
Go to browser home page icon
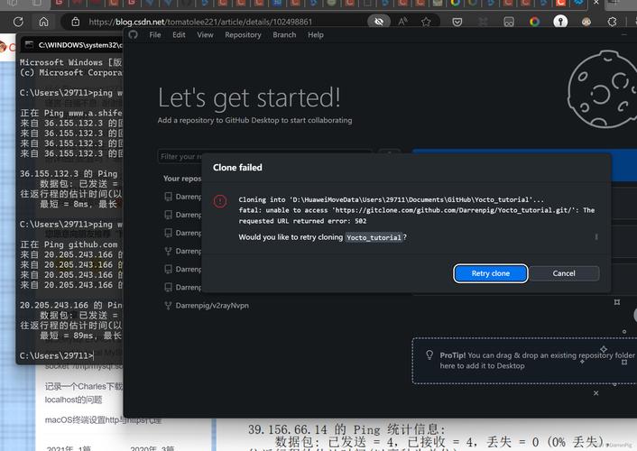(x=43, y=21)
